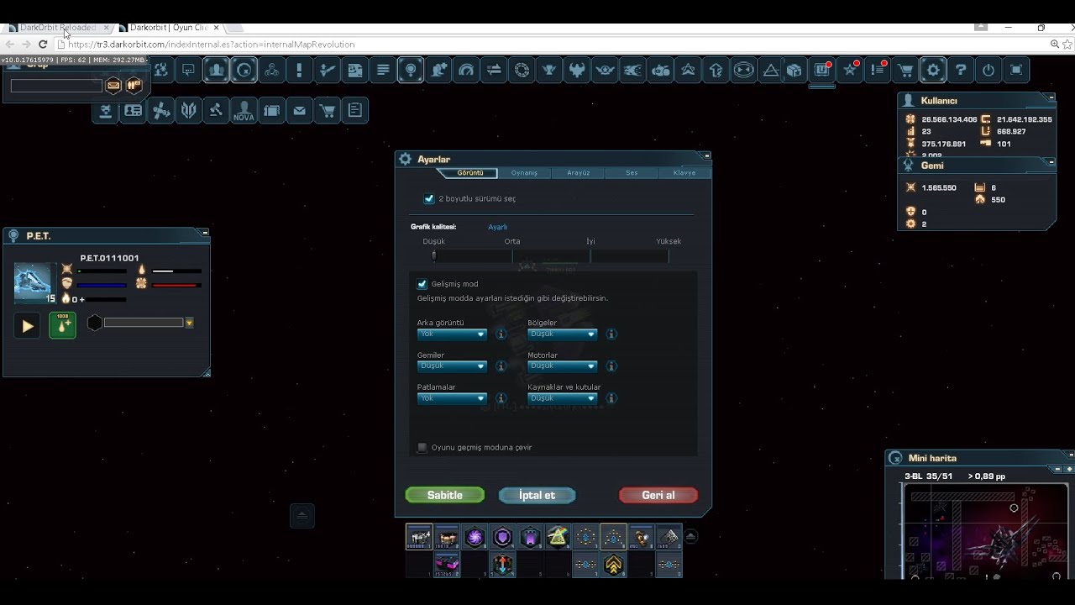This screenshot has width=1075, height=605.
Task: Click the Geri al button
Action: (658, 495)
